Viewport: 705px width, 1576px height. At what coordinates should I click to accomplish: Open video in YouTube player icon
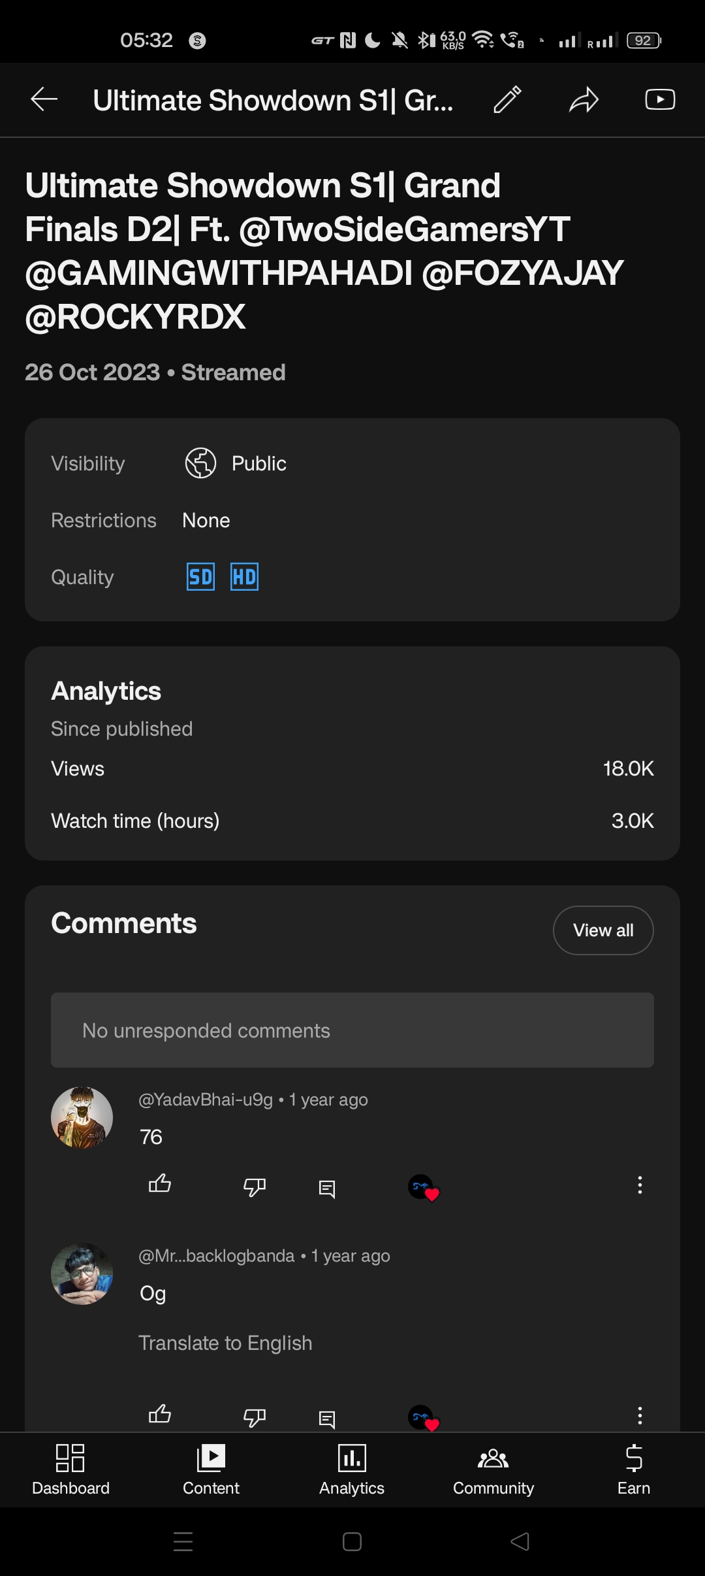pos(660,100)
